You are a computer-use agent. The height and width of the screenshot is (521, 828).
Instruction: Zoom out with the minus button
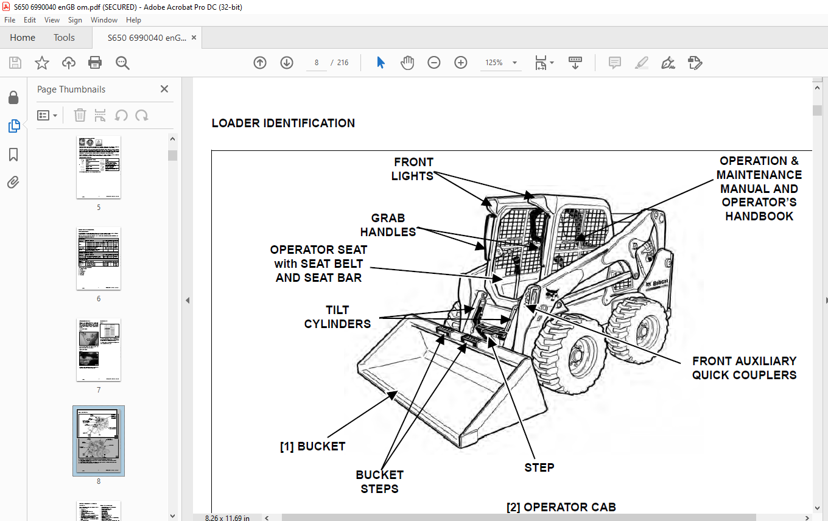434,63
